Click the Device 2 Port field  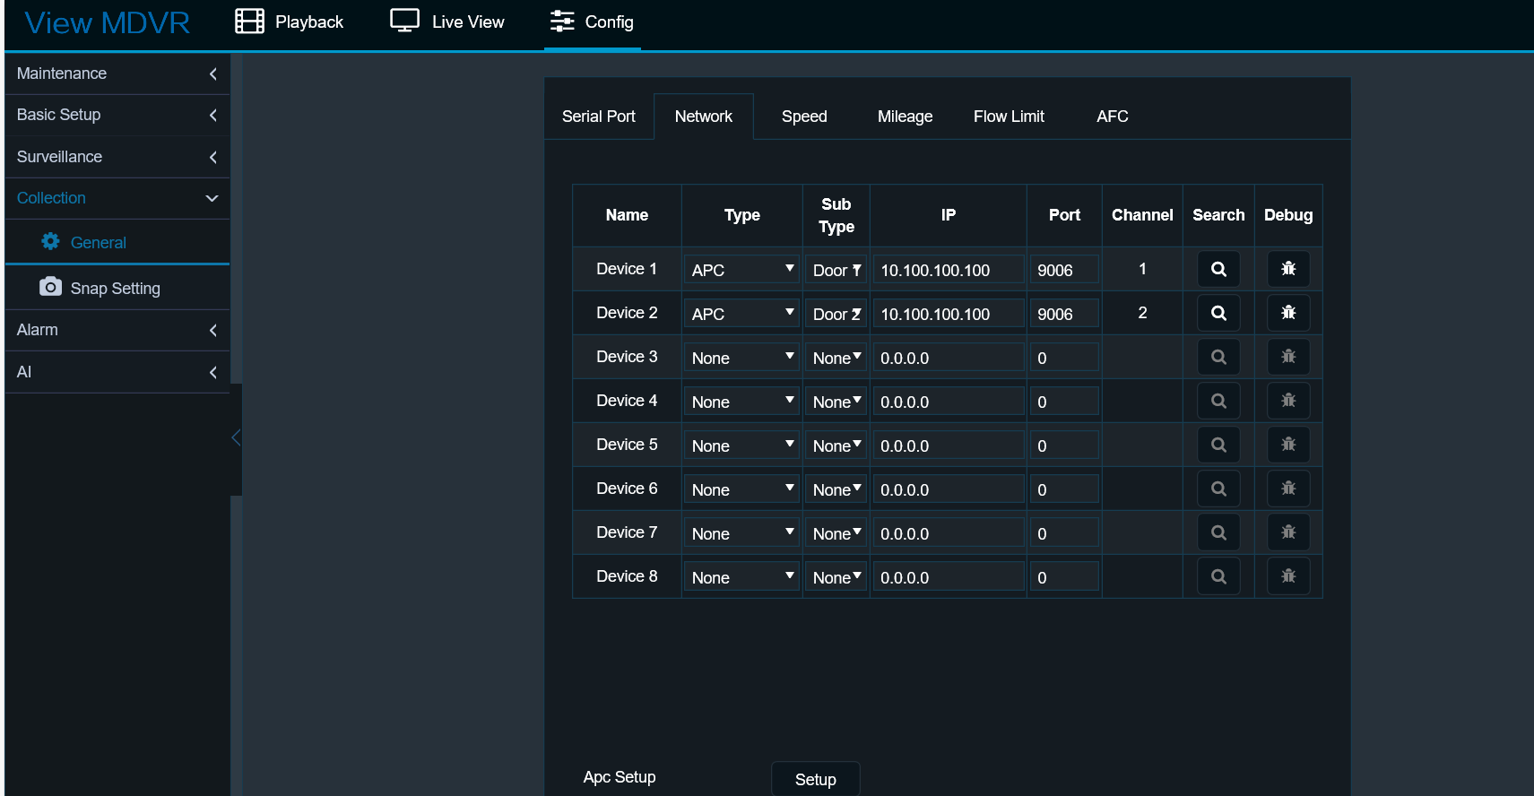click(x=1063, y=314)
